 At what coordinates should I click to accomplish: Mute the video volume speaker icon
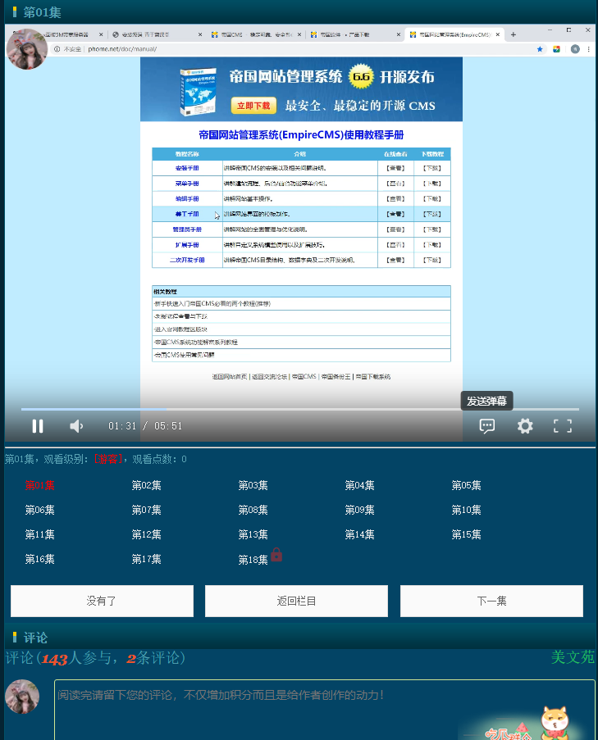76,426
